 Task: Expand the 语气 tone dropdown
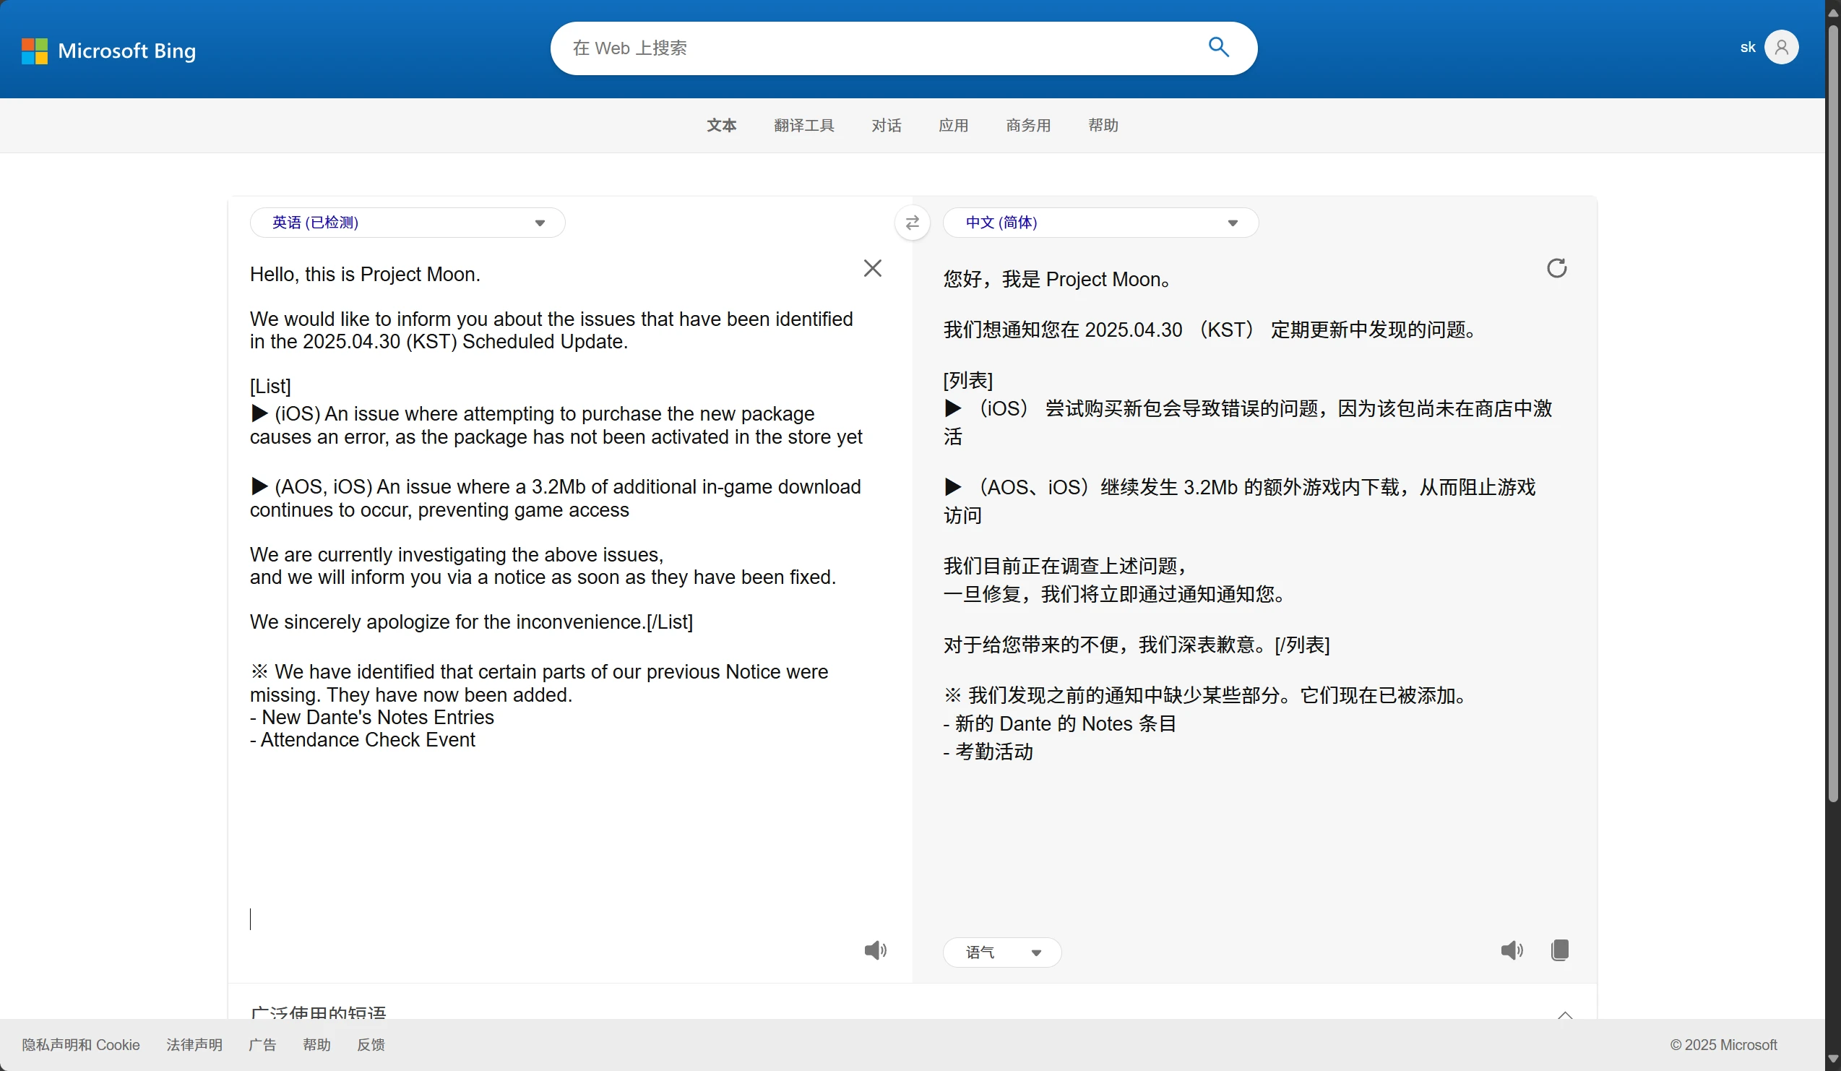click(1001, 952)
